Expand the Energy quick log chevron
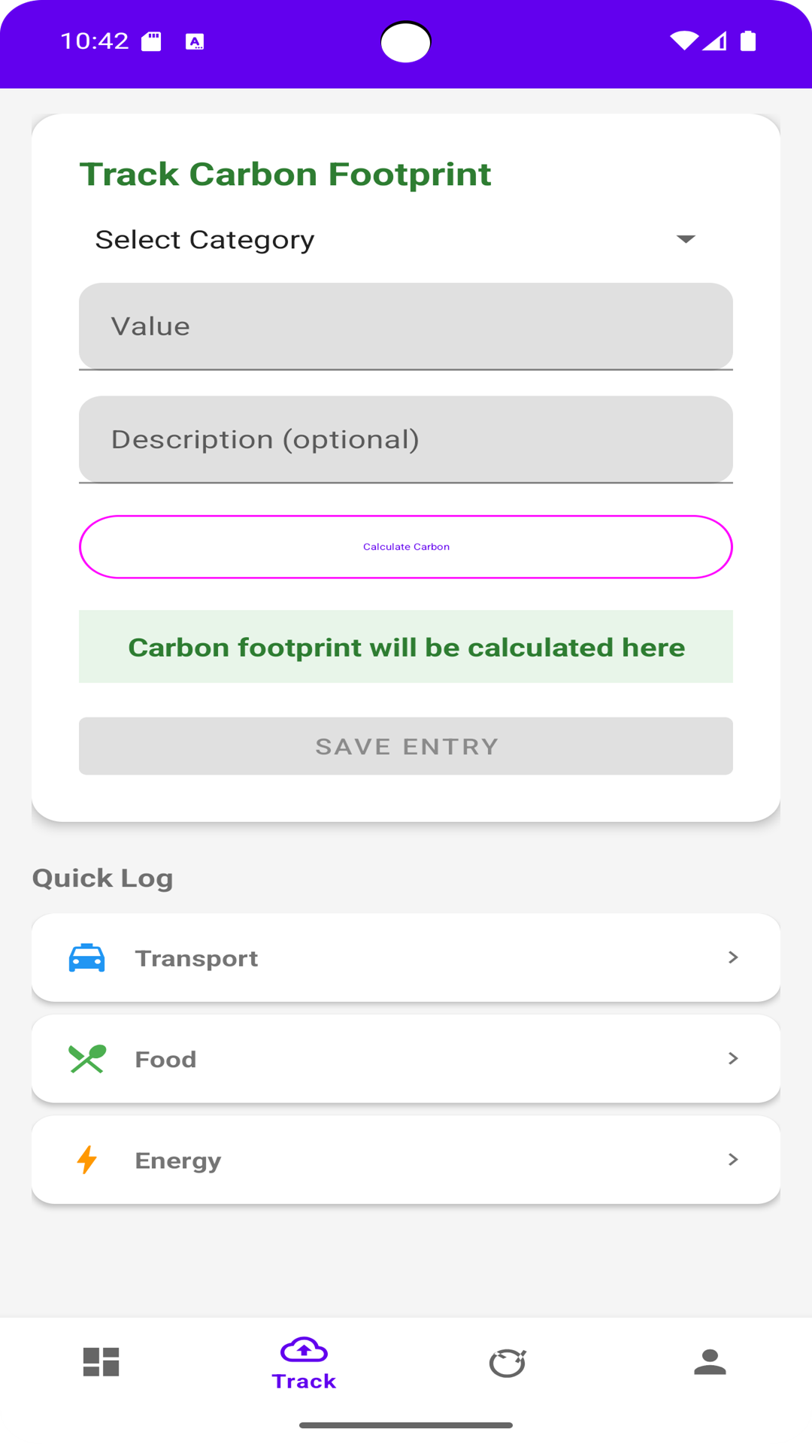Image resolution: width=812 pixels, height=1444 pixels. [x=733, y=1160]
